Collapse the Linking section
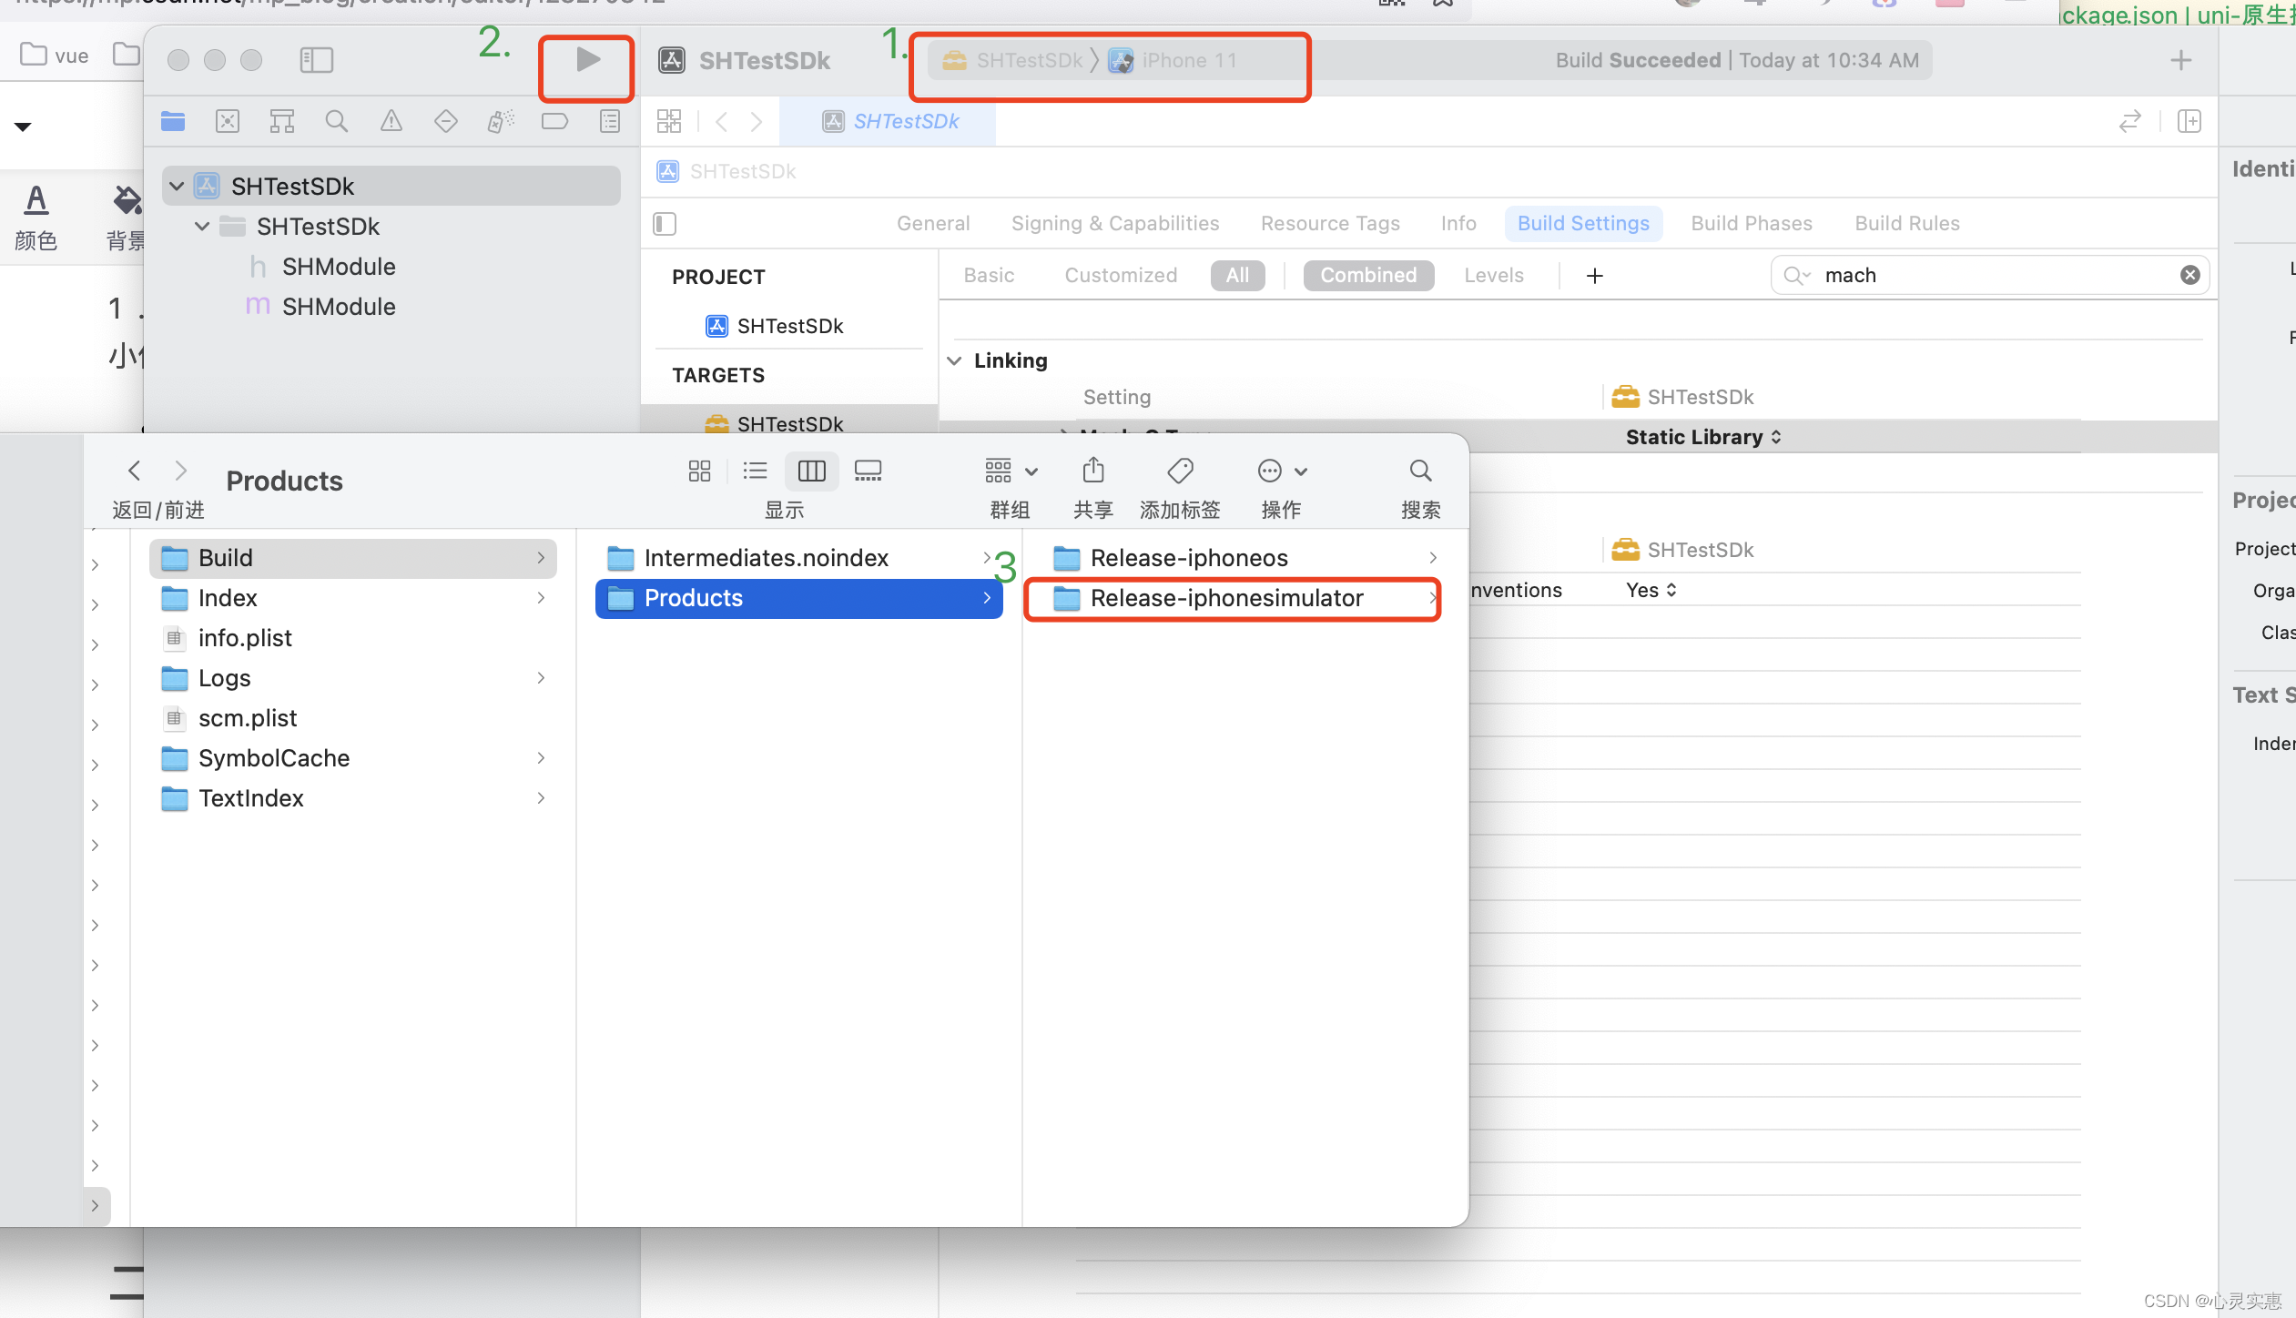This screenshot has height=1318, width=2296. (954, 360)
